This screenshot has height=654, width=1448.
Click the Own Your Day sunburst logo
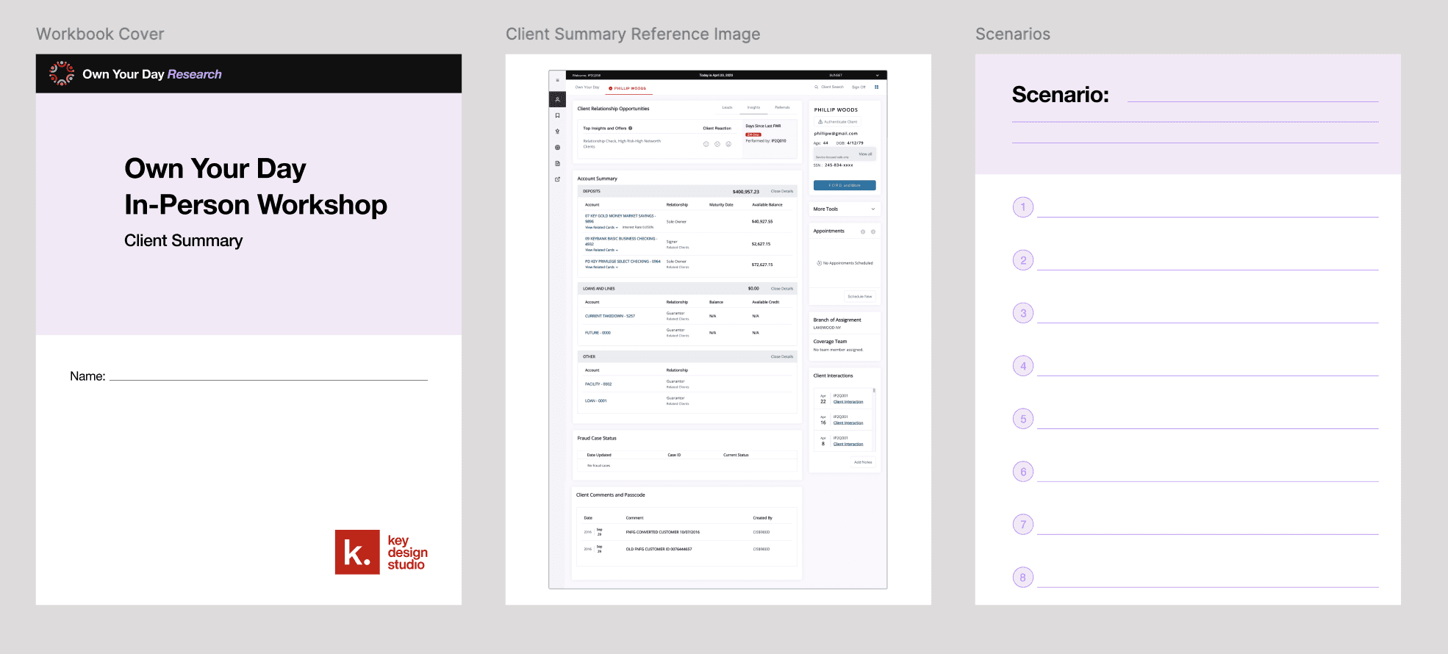(x=62, y=73)
